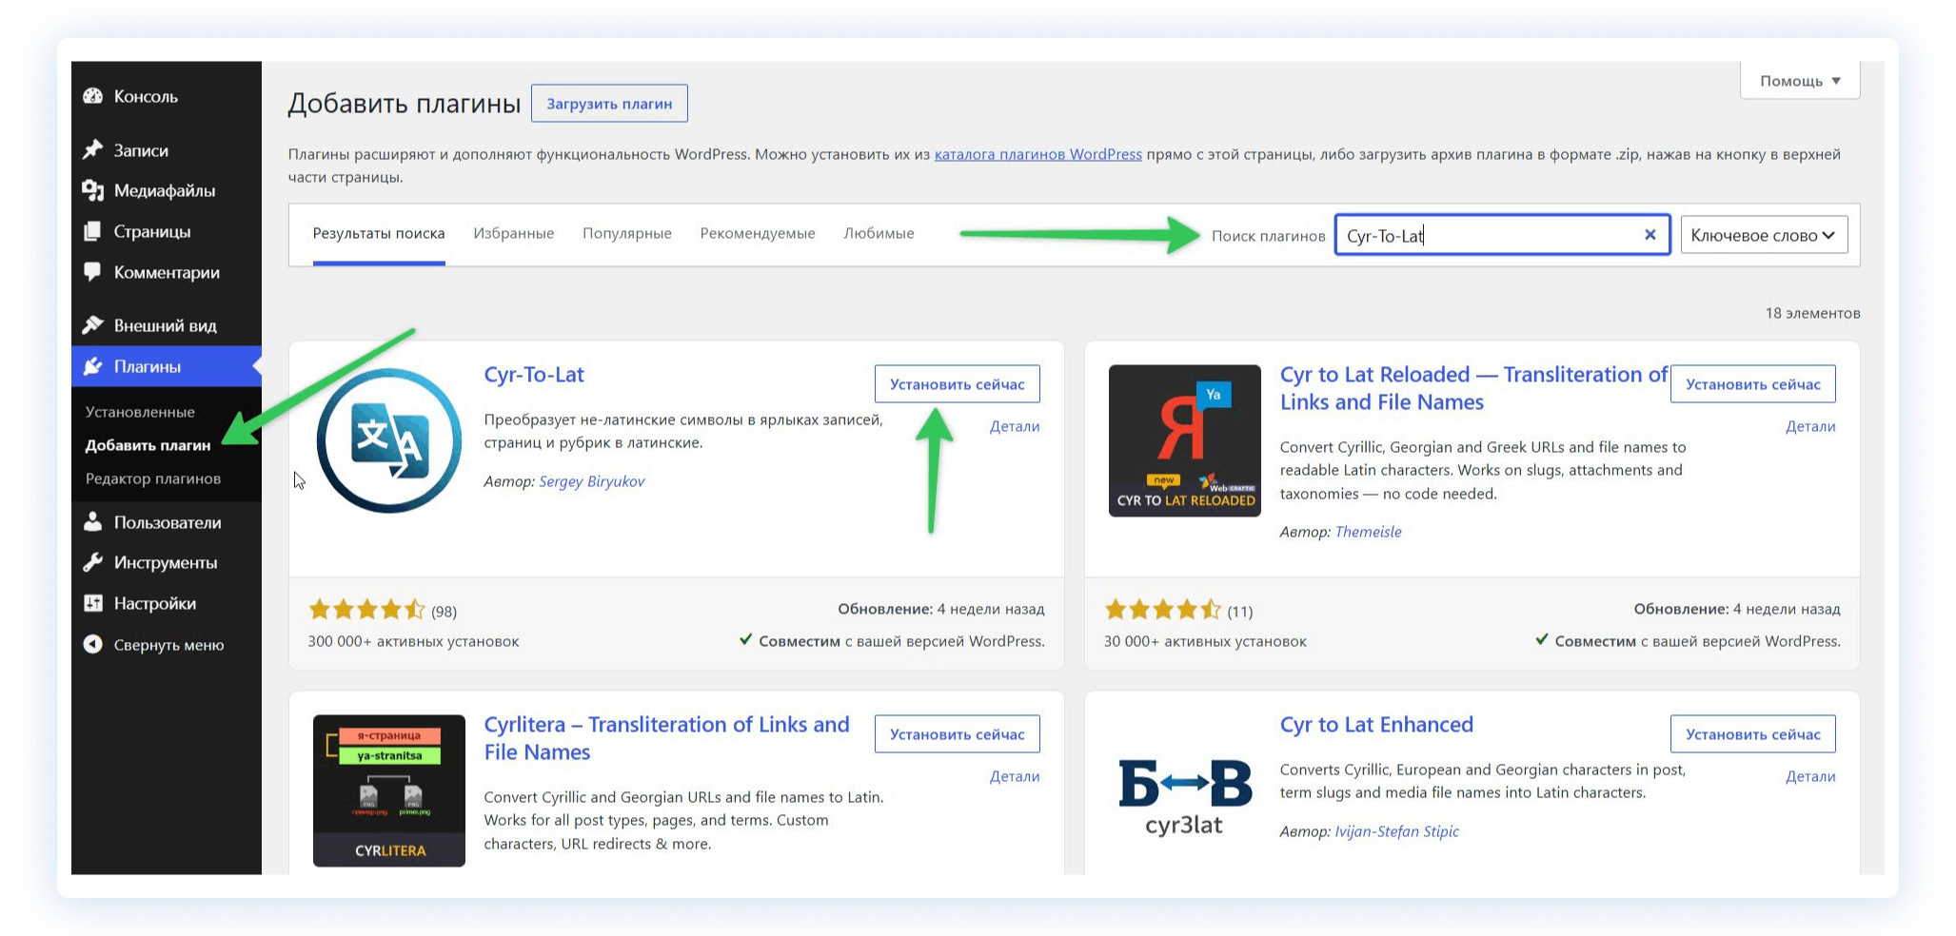Click the Комментарии speech bubble icon

point(92,272)
